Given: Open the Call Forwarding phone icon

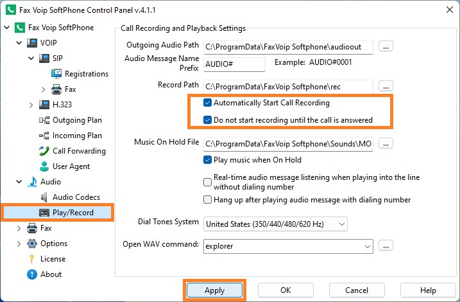Looking at the screenshot, I should point(44,151).
